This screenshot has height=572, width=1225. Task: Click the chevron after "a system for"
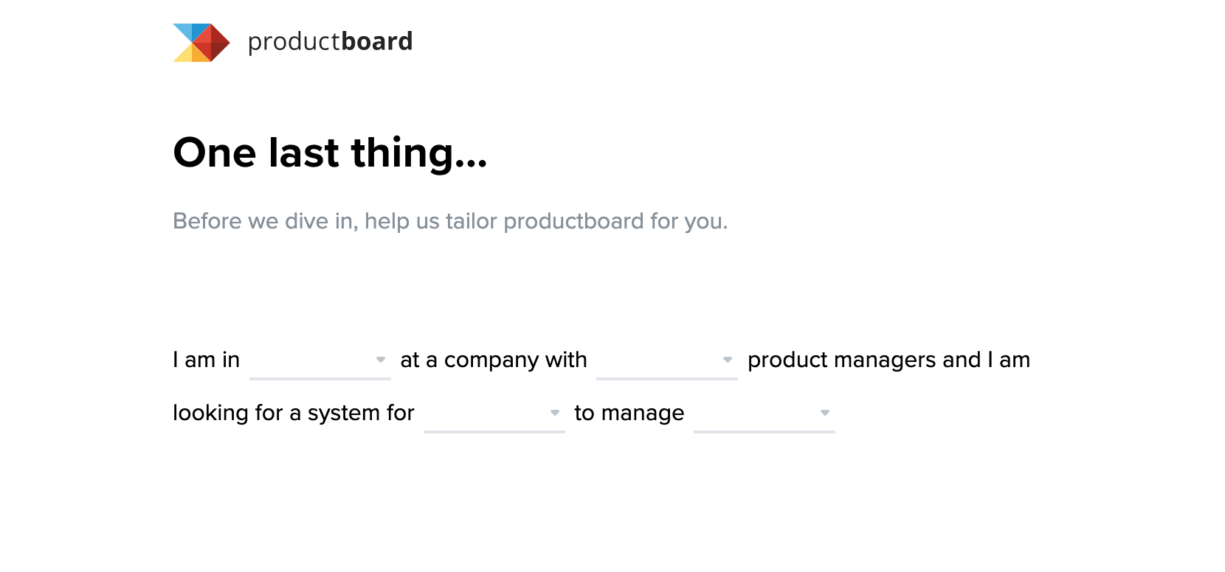click(x=556, y=414)
